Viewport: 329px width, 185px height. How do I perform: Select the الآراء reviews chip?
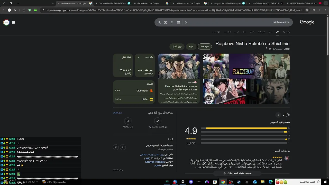191,47
